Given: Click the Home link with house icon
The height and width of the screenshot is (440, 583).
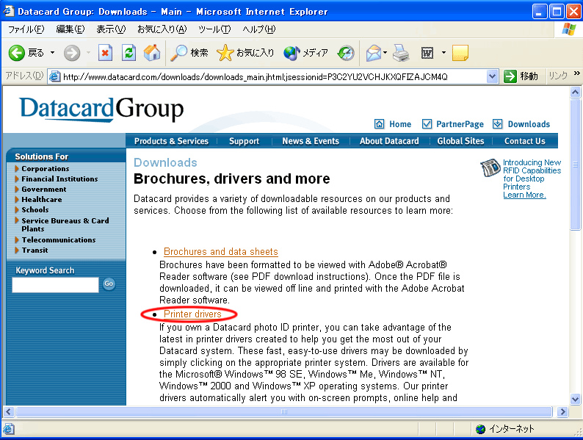Looking at the screenshot, I should coord(393,124).
